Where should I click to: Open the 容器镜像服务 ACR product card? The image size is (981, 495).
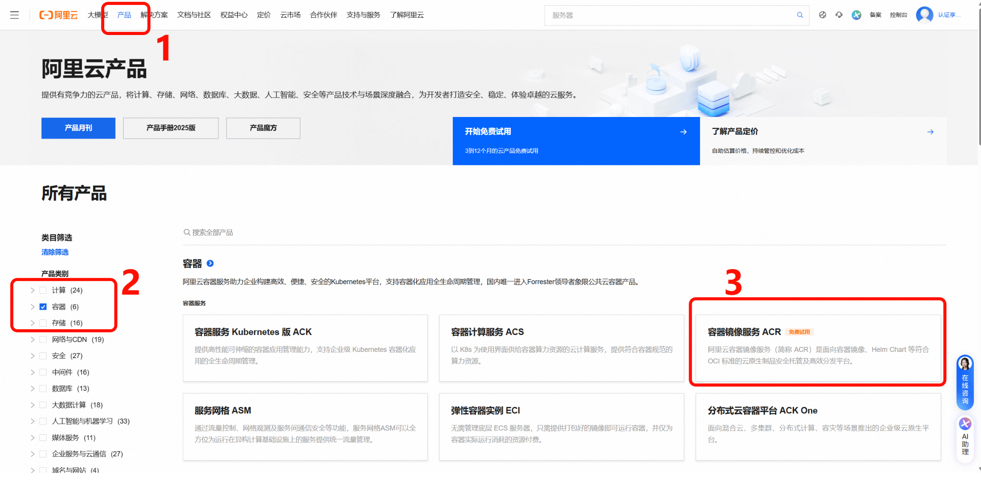point(818,348)
